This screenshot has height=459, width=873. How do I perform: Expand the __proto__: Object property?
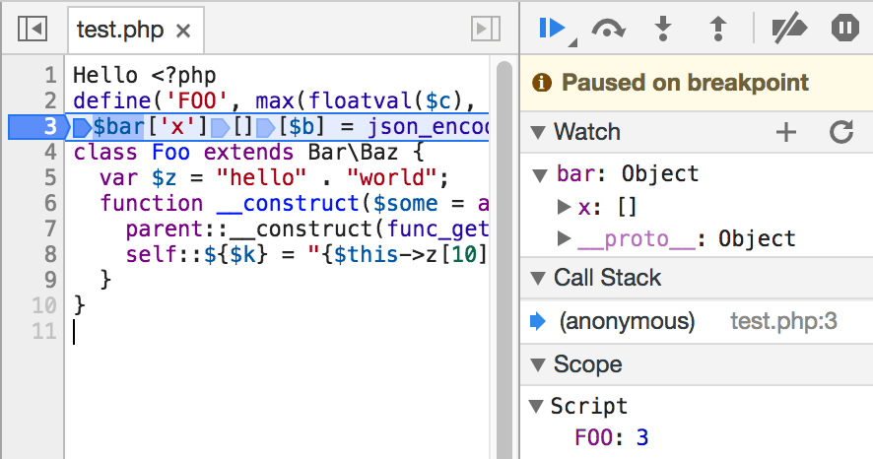(x=565, y=238)
